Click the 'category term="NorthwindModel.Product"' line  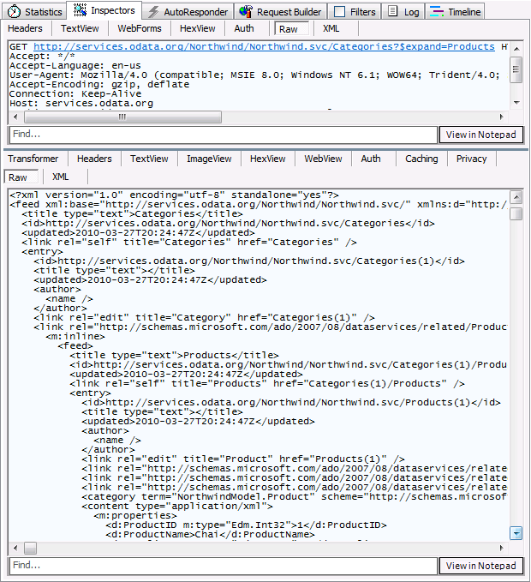point(294,497)
